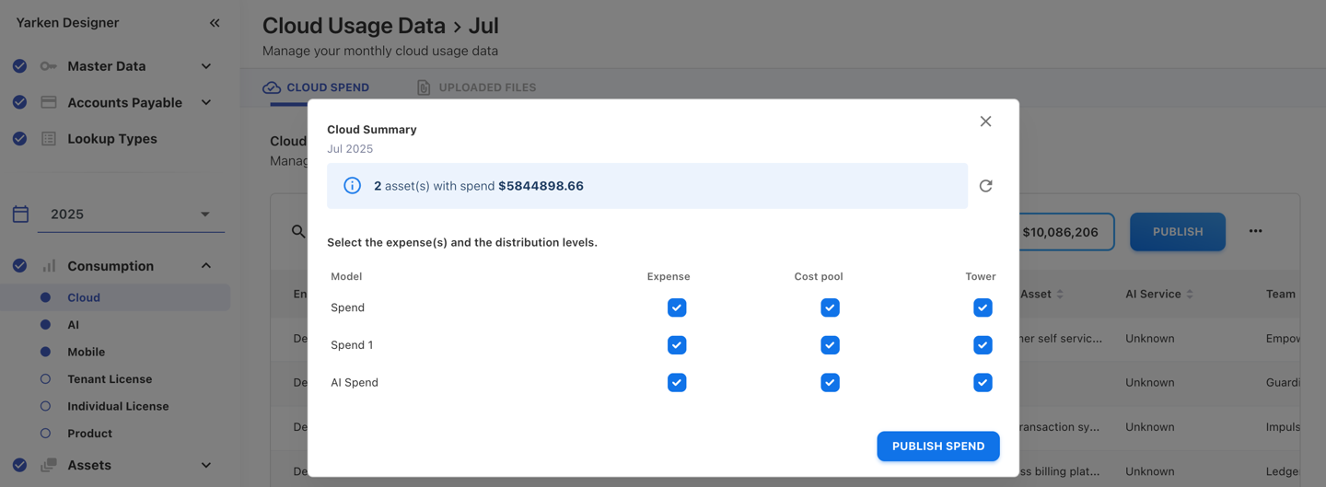Image resolution: width=1326 pixels, height=487 pixels.
Task: Uncheck Tower for AI Spend model
Action: pos(983,382)
